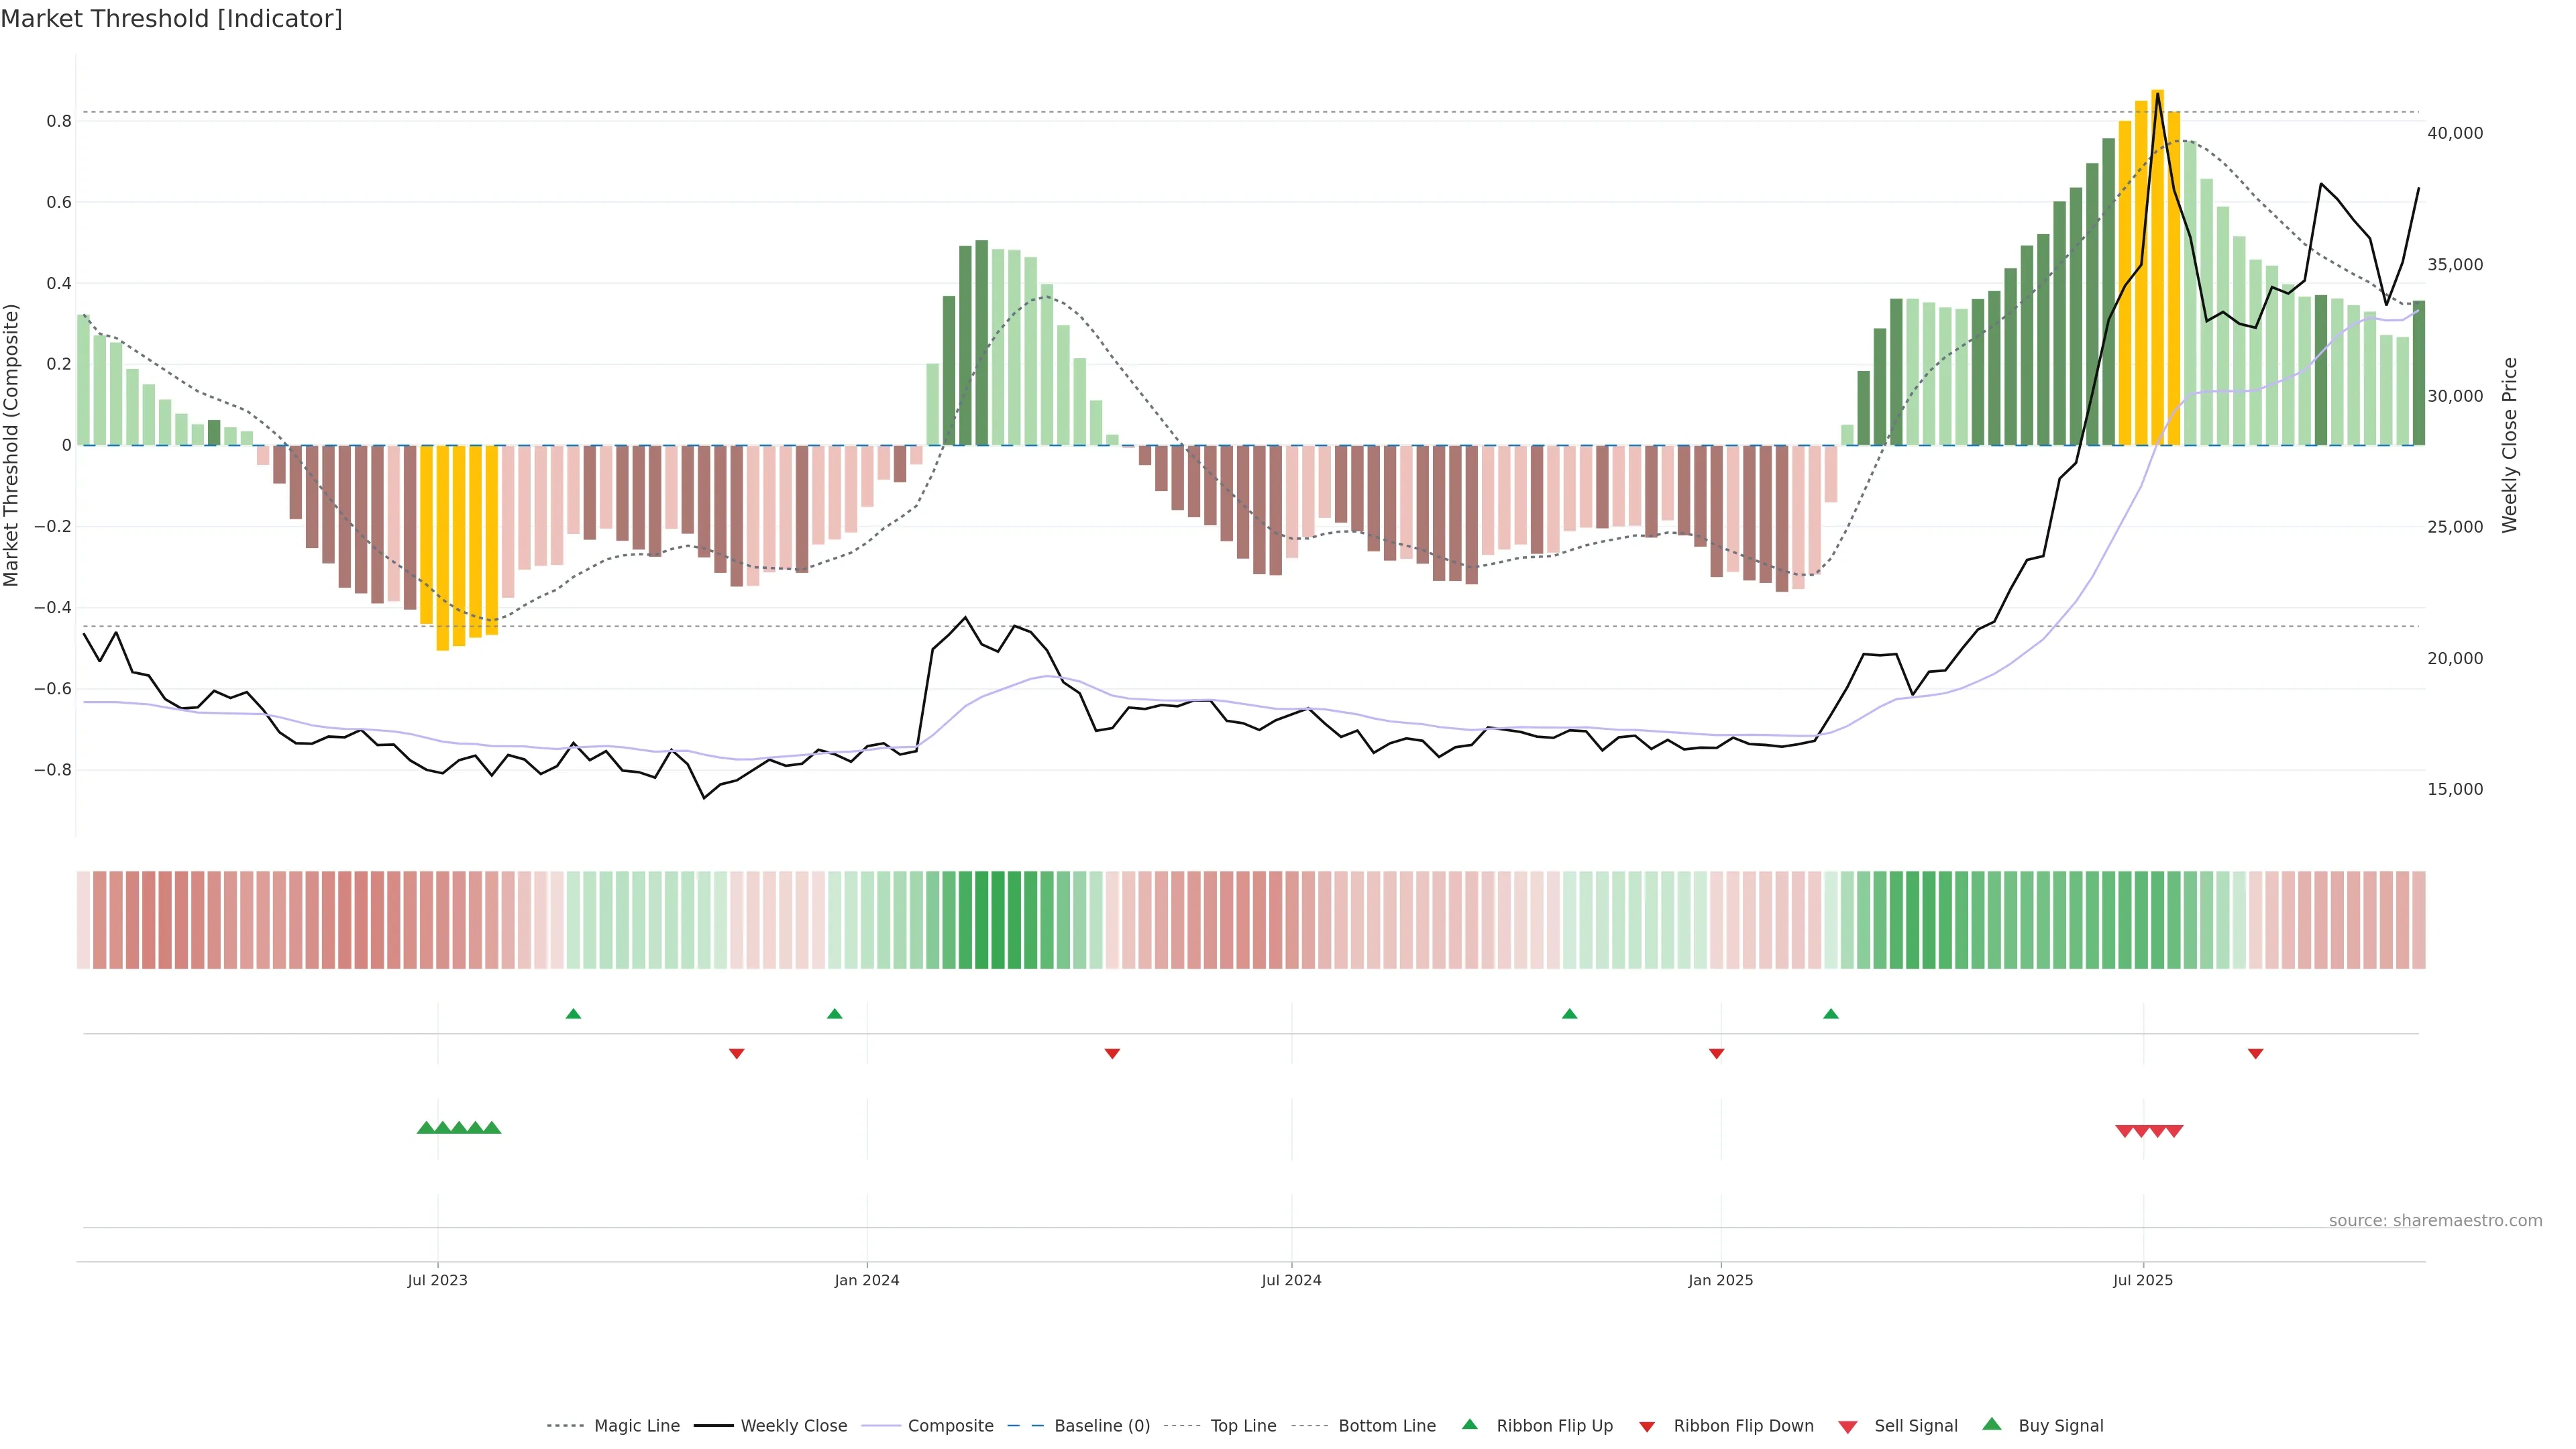
Task: Click Sell Signal legend triangle
Action: (x=1847, y=1427)
